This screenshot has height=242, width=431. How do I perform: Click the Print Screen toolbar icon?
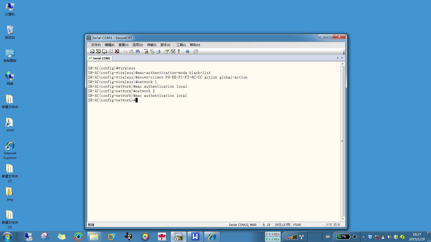(146, 51)
